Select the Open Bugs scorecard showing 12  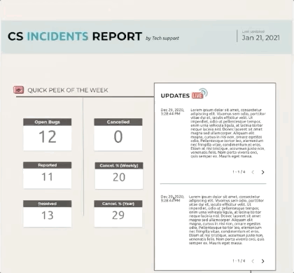pyautogui.click(x=48, y=134)
